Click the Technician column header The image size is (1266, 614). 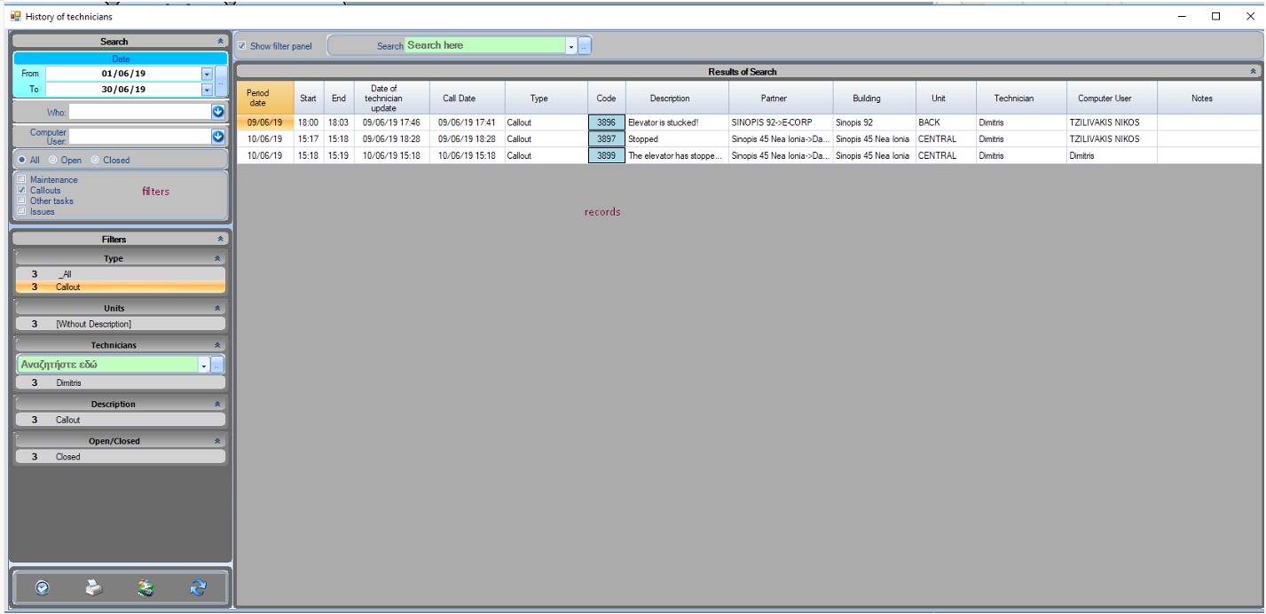coord(1013,98)
